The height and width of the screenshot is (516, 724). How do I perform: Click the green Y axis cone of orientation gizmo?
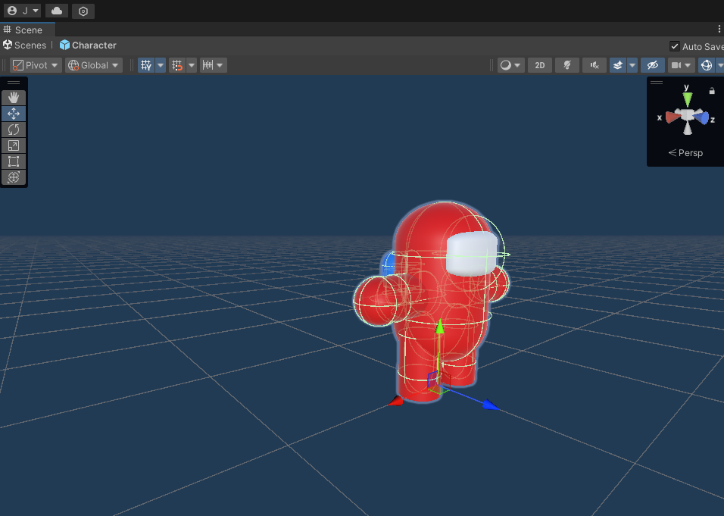click(688, 99)
